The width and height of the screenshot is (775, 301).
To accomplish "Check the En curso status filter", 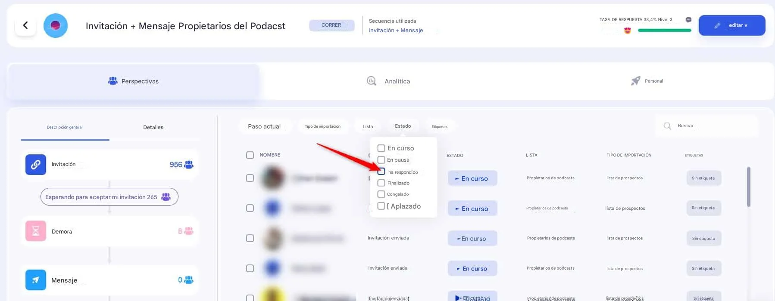I will pyautogui.click(x=381, y=148).
